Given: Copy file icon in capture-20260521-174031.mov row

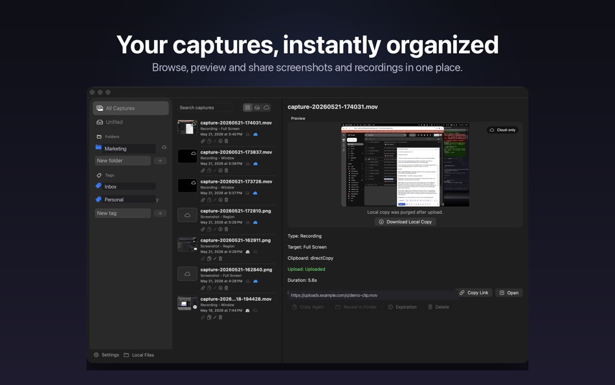Looking at the screenshot, I should click(209, 141).
